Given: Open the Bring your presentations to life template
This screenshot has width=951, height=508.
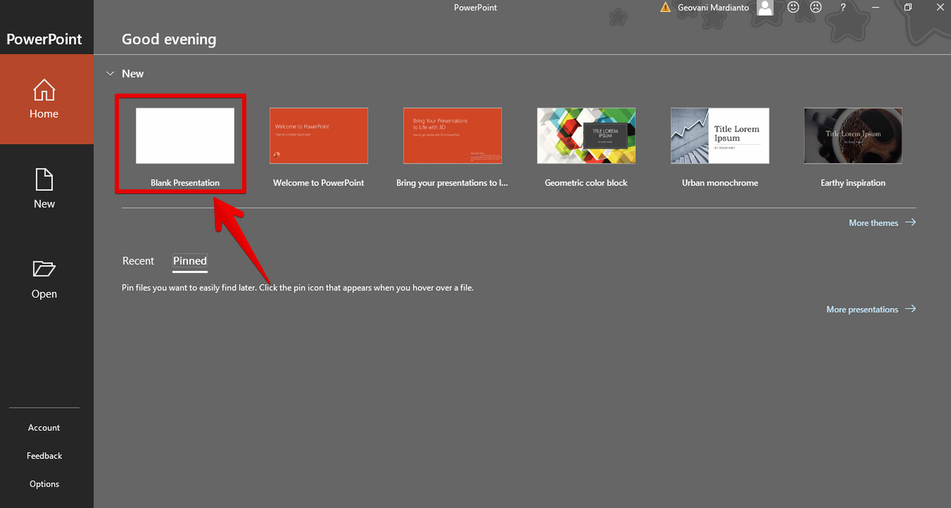Looking at the screenshot, I should point(452,136).
